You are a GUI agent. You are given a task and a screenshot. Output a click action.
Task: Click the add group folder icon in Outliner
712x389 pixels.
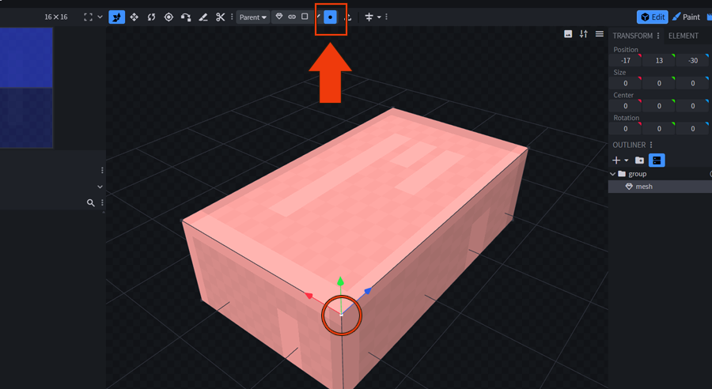[x=640, y=161]
